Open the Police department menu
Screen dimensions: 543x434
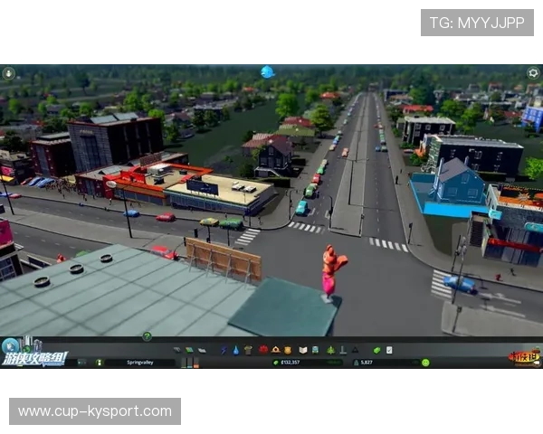[288, 350]
